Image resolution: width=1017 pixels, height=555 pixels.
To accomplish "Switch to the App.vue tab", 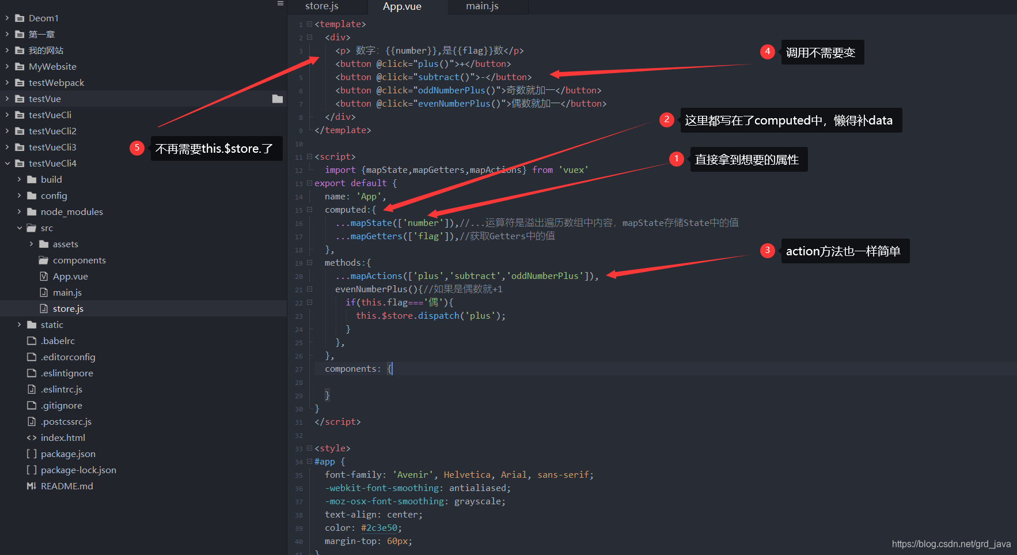I will pos(402,6).
